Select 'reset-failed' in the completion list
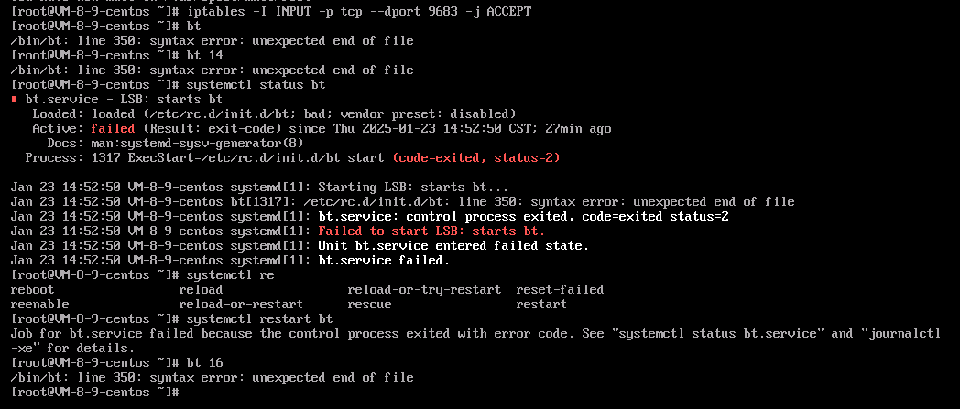960x409 pixels. 560,290
